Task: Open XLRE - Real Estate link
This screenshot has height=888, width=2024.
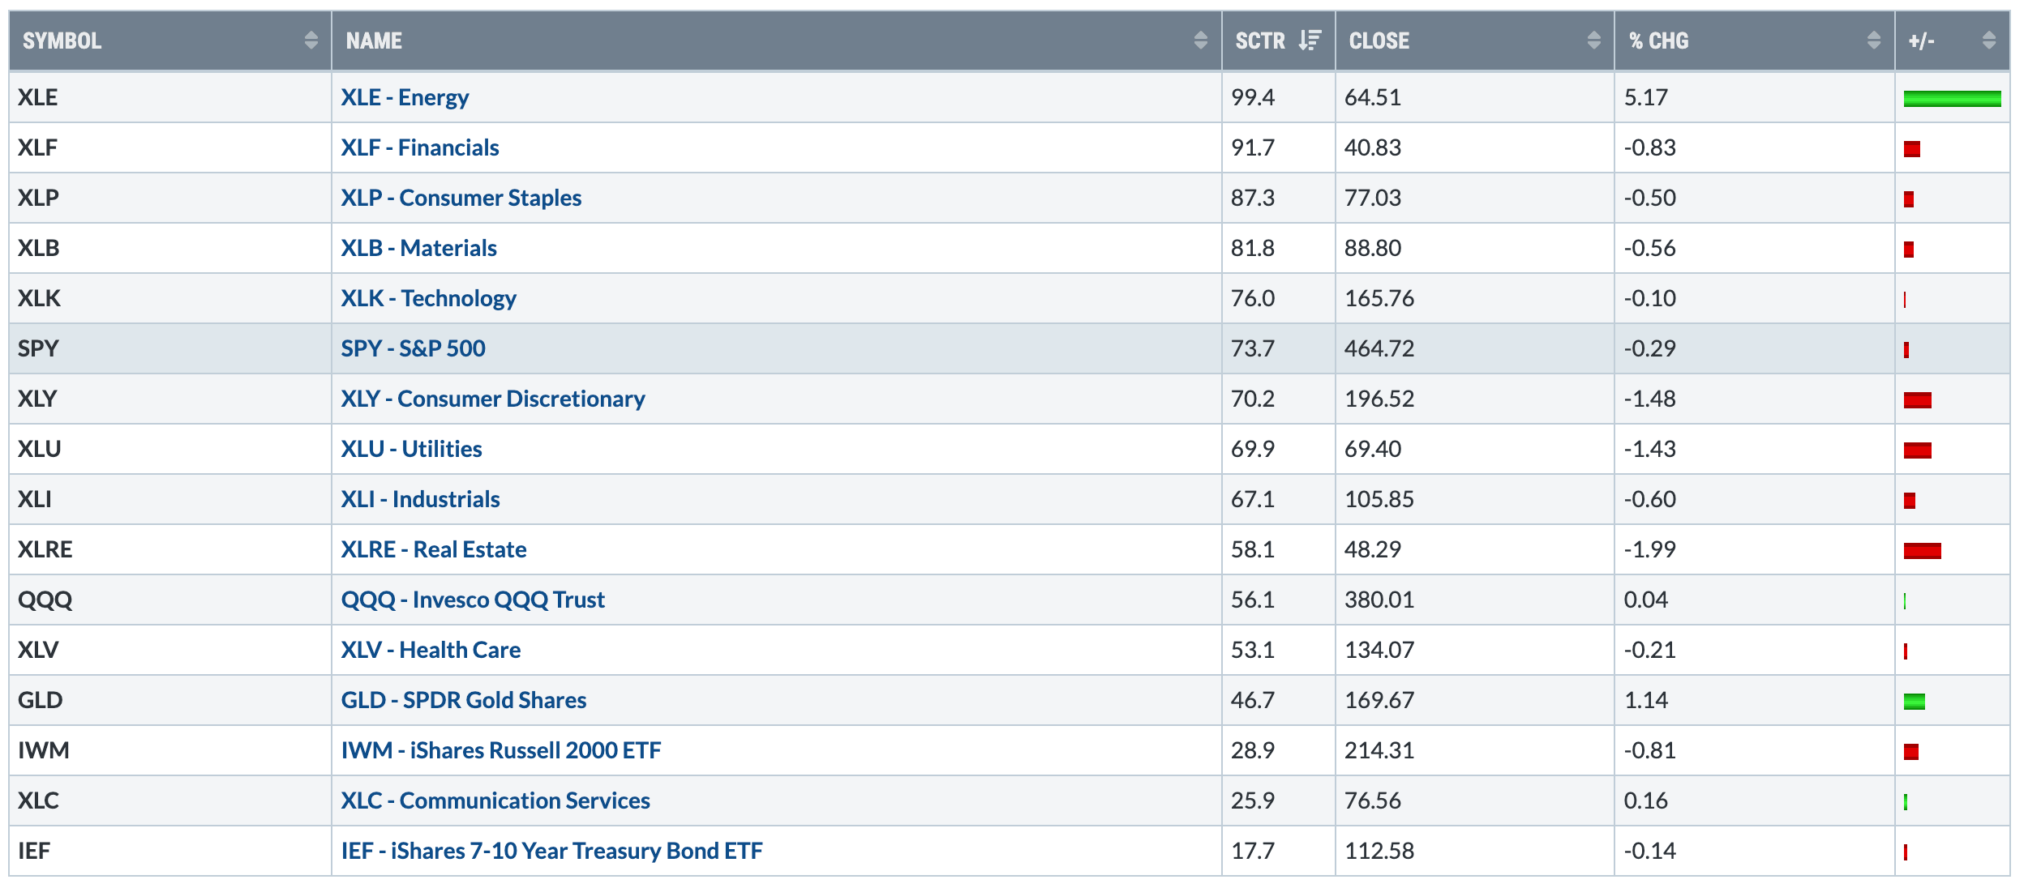Action: [x=433, y=550]
